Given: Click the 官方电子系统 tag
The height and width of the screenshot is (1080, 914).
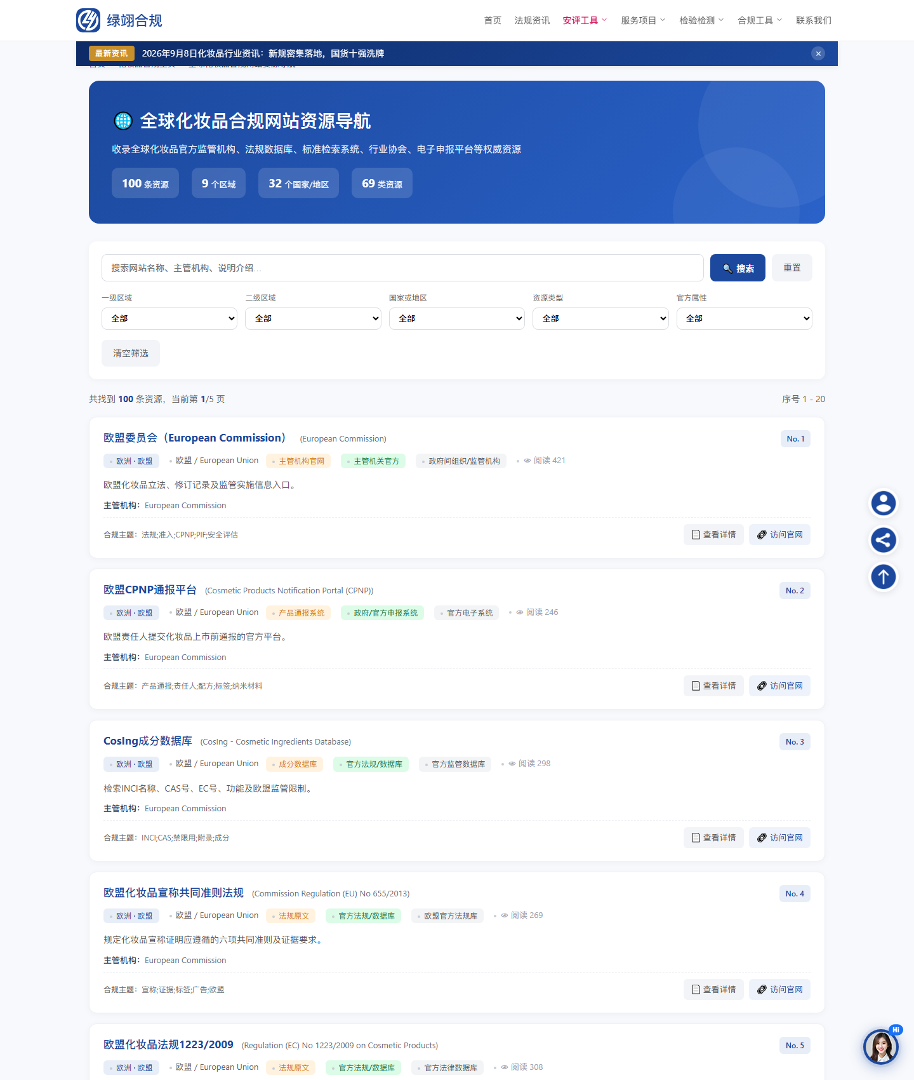Looking at the screenshot, I should click(467, 613).
